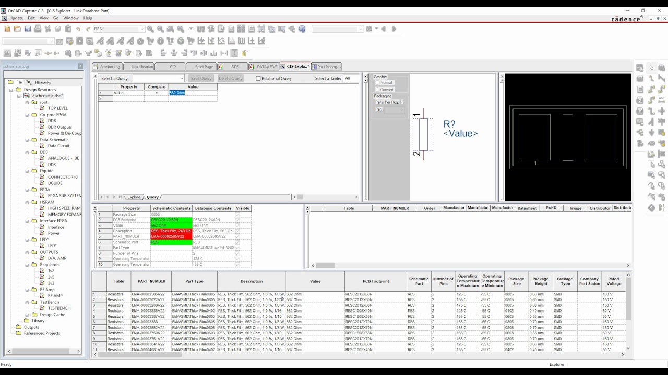Image resolution: width=668 pixels, height=375 pixels.
Task: Switch to the Hierarchy tab in project panel
Action: (x=40, y=82)
